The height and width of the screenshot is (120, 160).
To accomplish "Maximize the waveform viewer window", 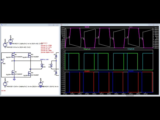I will pos(153,25).
